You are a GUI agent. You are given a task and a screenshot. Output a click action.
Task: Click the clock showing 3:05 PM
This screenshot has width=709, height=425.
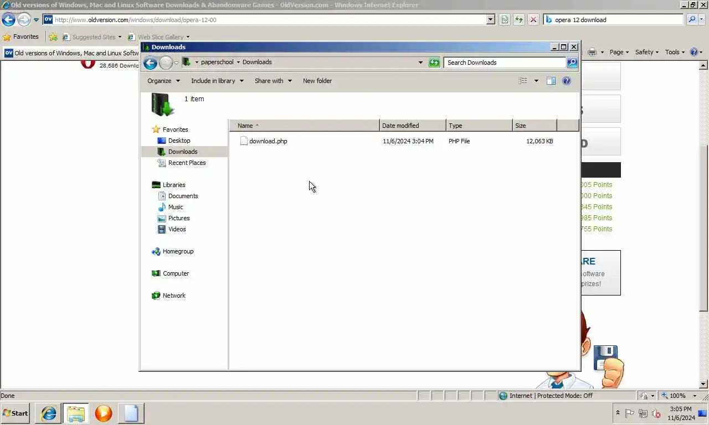(681, 410)
